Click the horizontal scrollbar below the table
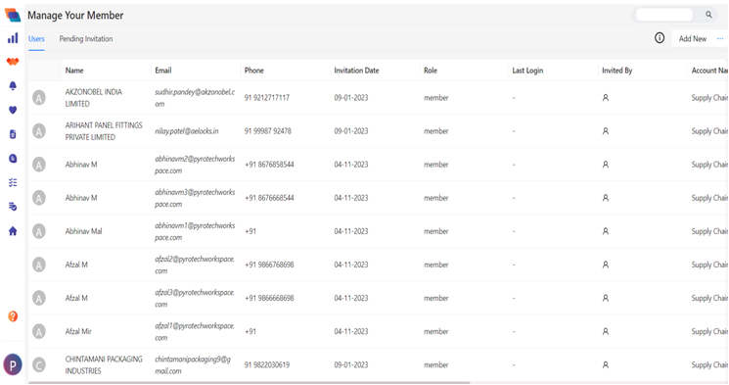This screenshot has width=729, height=385. [249, 383]
